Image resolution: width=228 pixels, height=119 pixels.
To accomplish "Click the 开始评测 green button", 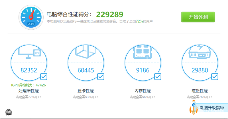I will point(198,17).
